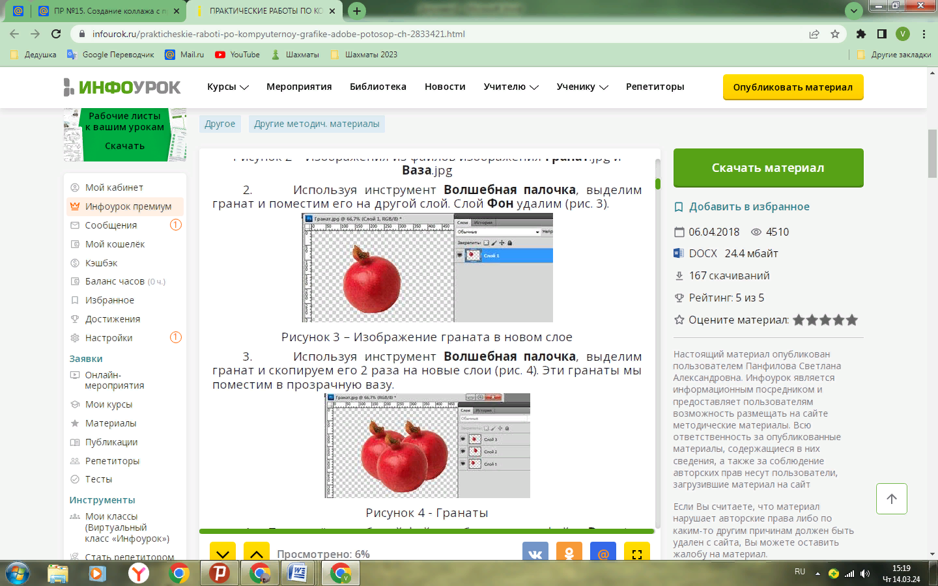Expand Учителю dropdown menu

point(511,87)
